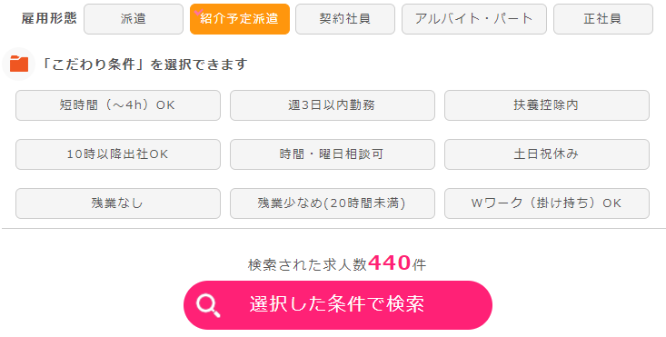Image resolution: width=666 pixels, height=337 pixels.
Task: Click the 選択した条件で検索 search button
Action: pos(338,305)
